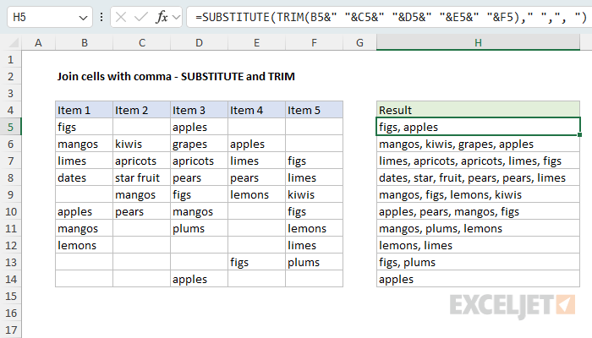The image size is (592, 338).
Task: Click cell D11 containing 'plums'
Action: pos(199,229)
